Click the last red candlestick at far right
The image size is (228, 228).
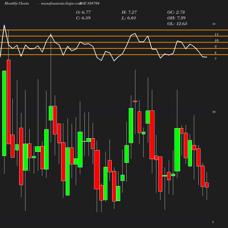[x=207, y=185]
